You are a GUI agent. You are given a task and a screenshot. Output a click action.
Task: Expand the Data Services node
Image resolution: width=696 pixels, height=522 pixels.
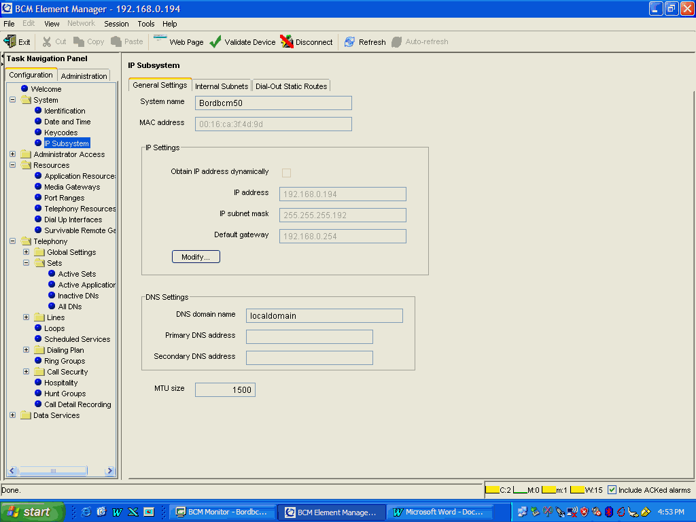[12, 415]
